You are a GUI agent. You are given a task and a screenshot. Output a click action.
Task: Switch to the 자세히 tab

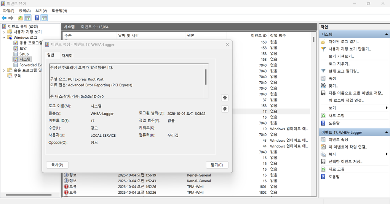67,55
